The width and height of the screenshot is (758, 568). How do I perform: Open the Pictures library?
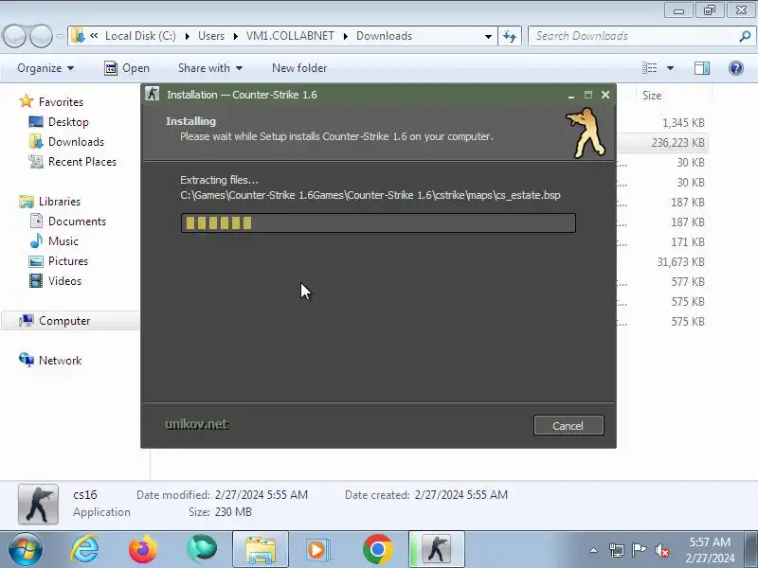pyautogui.click(x=68, y=261)
